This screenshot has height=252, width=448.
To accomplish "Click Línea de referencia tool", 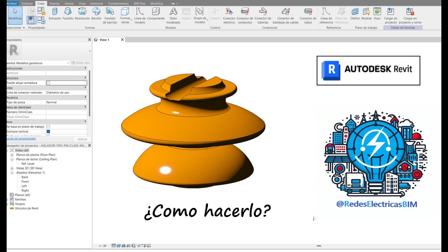I will (326, 16).
